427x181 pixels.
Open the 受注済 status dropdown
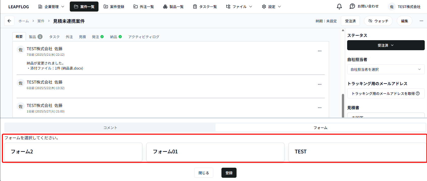click(x=385, y=45)
